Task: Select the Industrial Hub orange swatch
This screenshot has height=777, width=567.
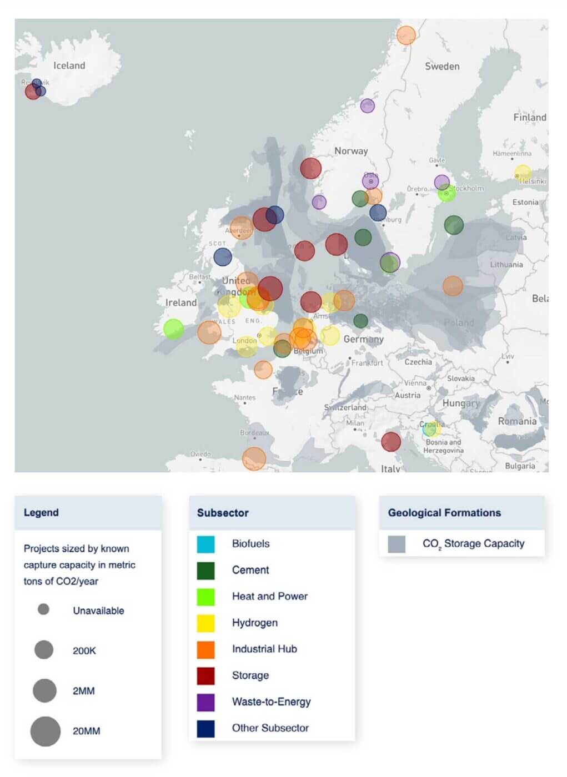Action: [x=205, y=649]
